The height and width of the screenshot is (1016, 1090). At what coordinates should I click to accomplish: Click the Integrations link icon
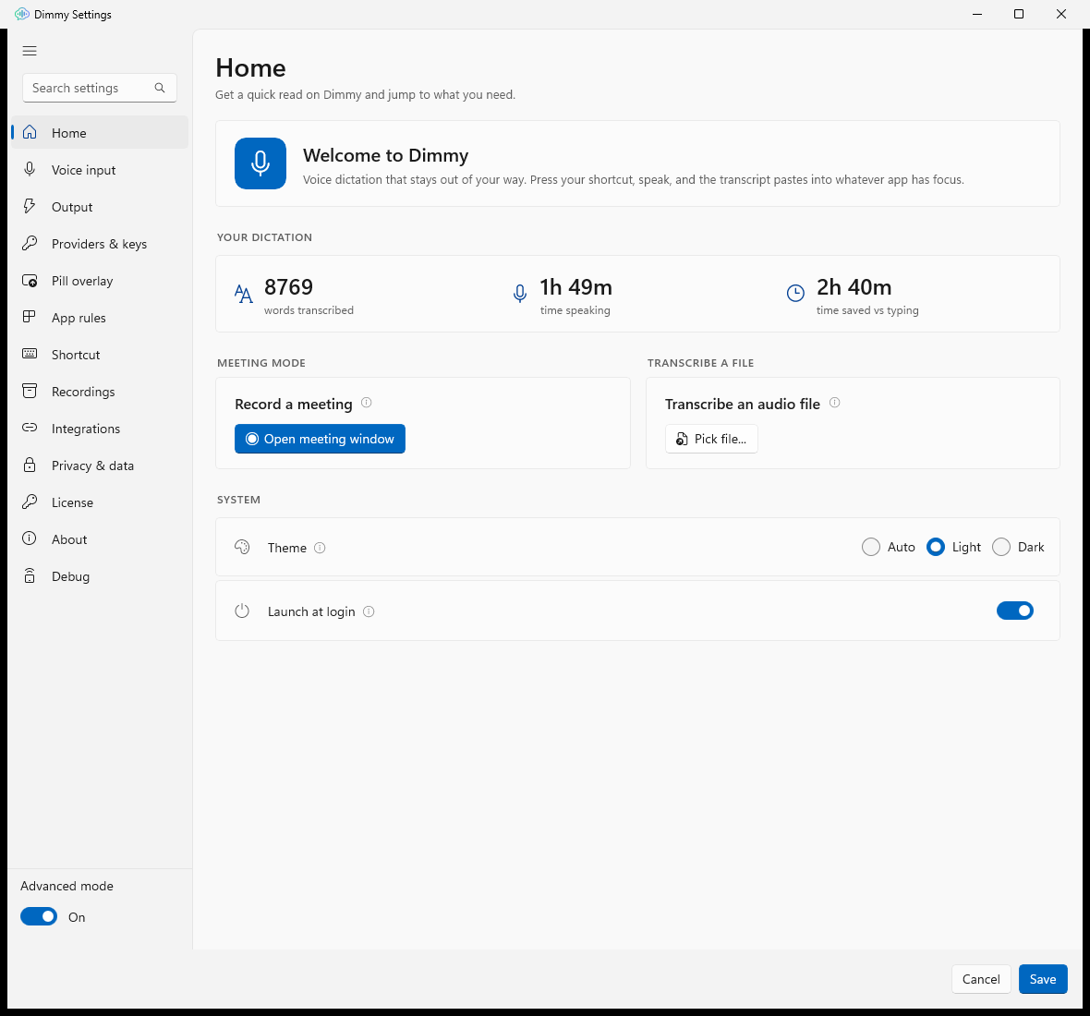click(30, 428)
